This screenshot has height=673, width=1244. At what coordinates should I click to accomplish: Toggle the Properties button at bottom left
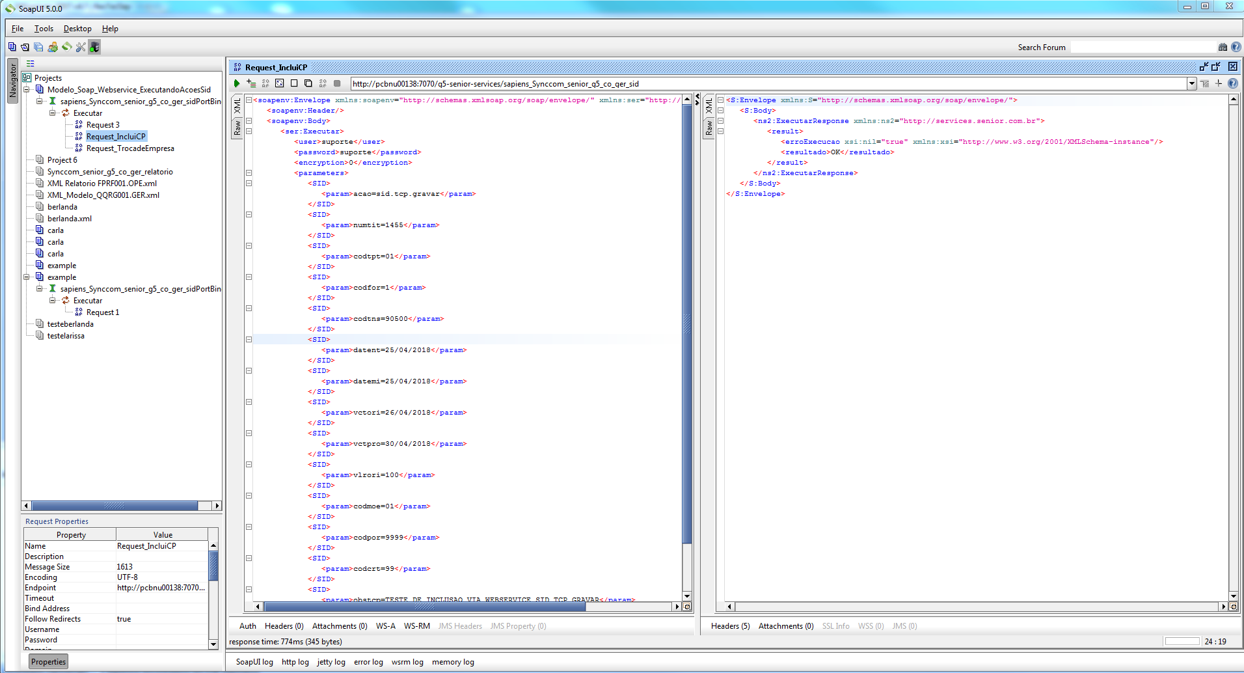49,662
